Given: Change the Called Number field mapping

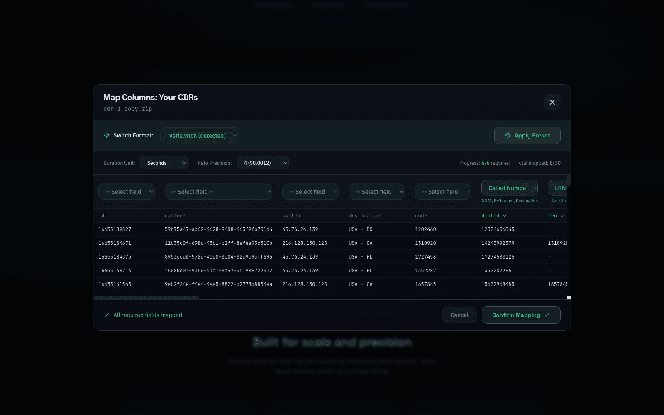Looking at the screenshot, I should pos(509,188).
